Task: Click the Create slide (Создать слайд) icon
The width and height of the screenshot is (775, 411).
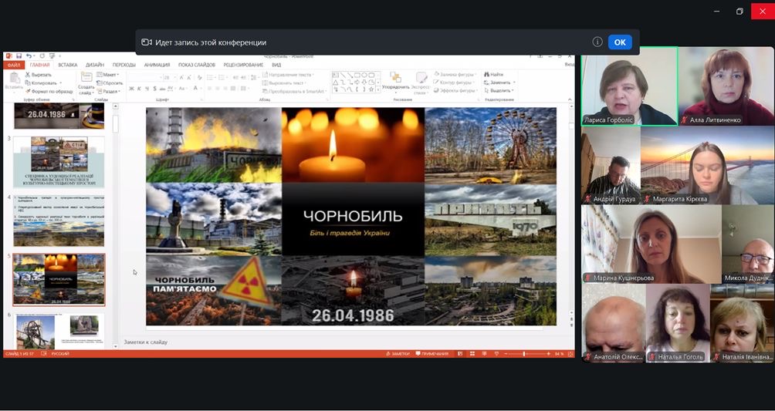Action: 86,77
